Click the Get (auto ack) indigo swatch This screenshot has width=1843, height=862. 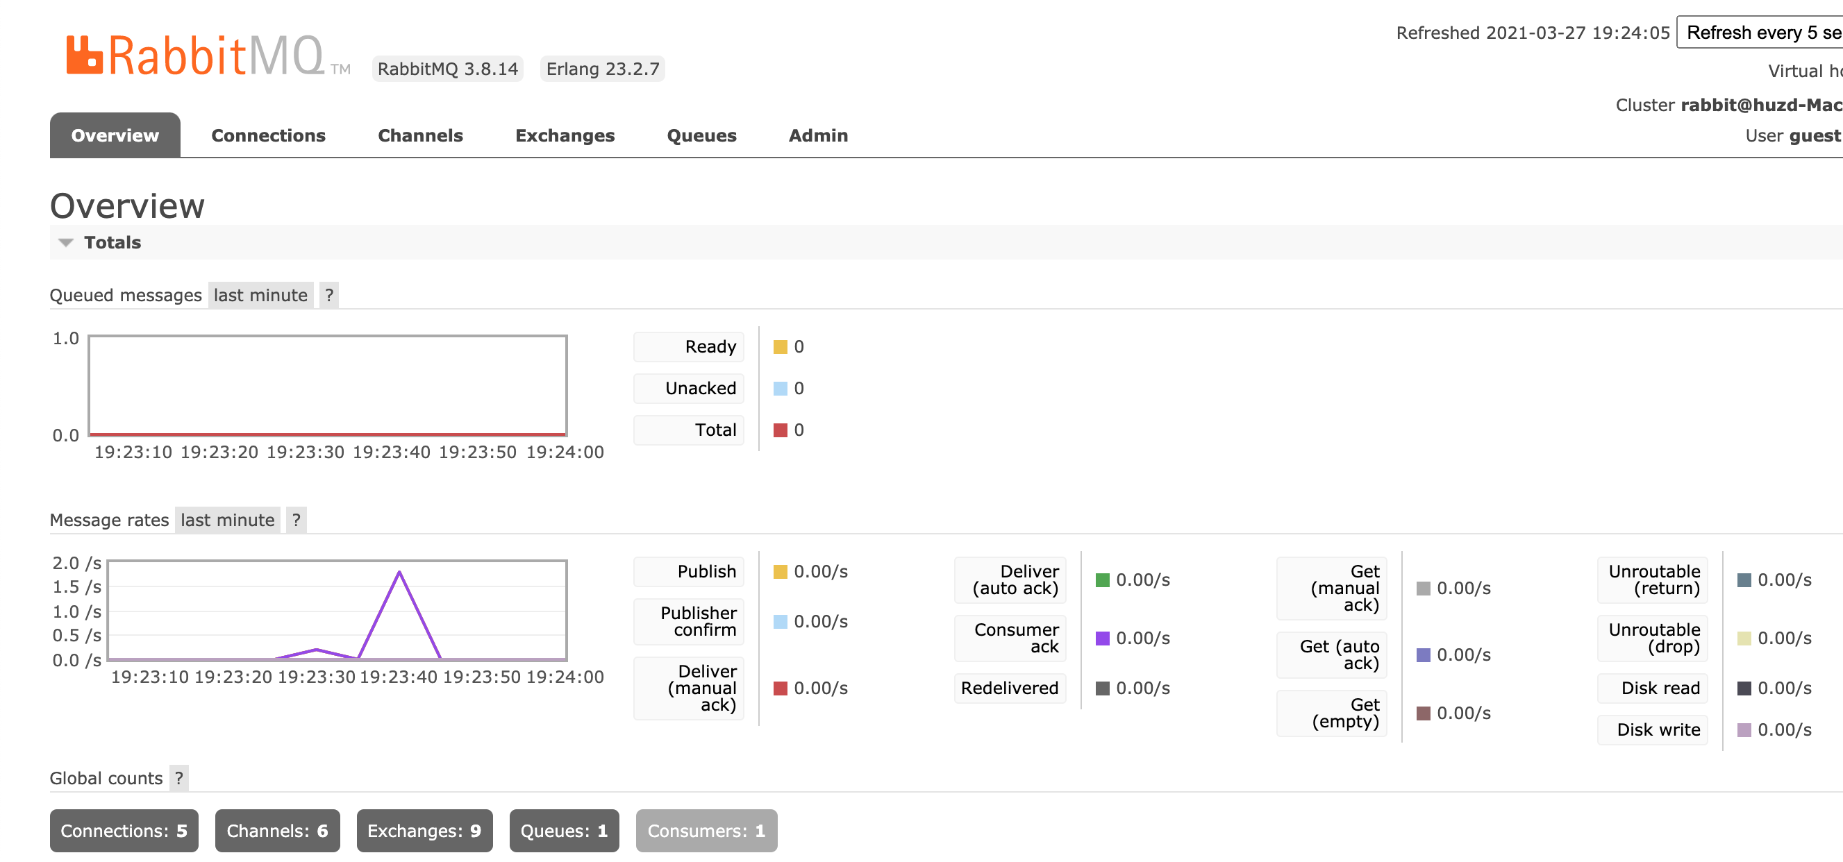point(1423,654)
